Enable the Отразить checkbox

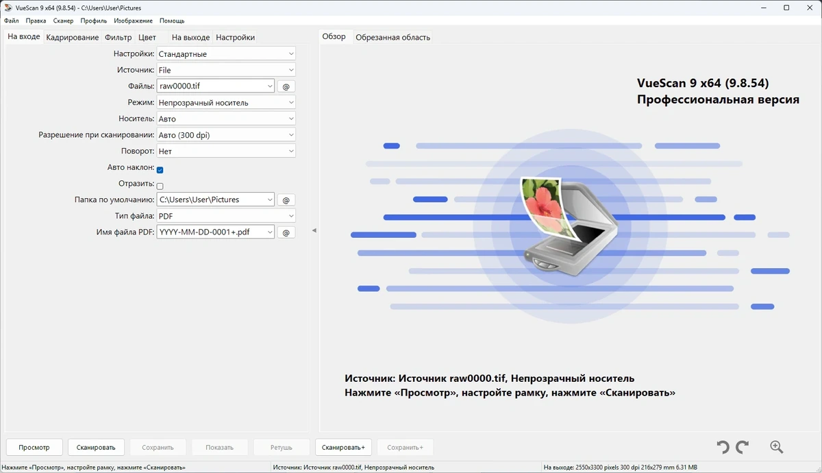pos(160,186)
